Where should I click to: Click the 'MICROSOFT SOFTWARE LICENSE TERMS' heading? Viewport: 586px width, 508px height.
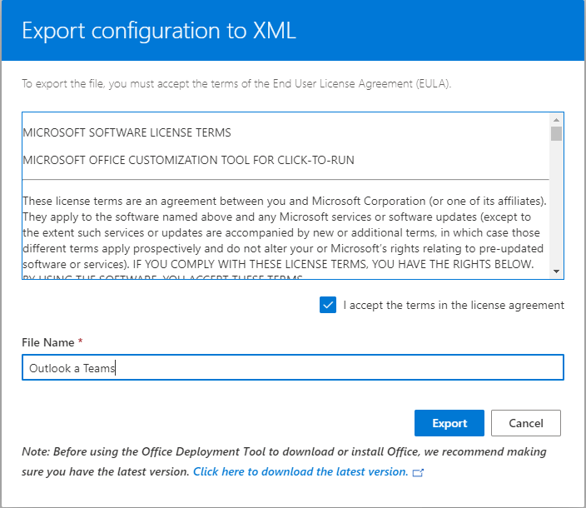pos(127,132)
